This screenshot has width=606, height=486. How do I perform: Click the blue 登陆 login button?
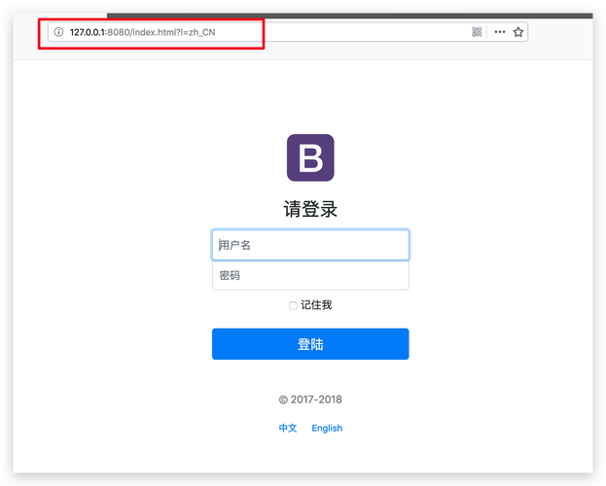[x=310, y=344]
